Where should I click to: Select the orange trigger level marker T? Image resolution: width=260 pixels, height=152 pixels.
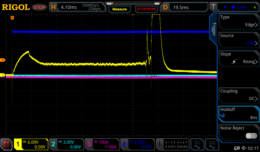(3, 60)
